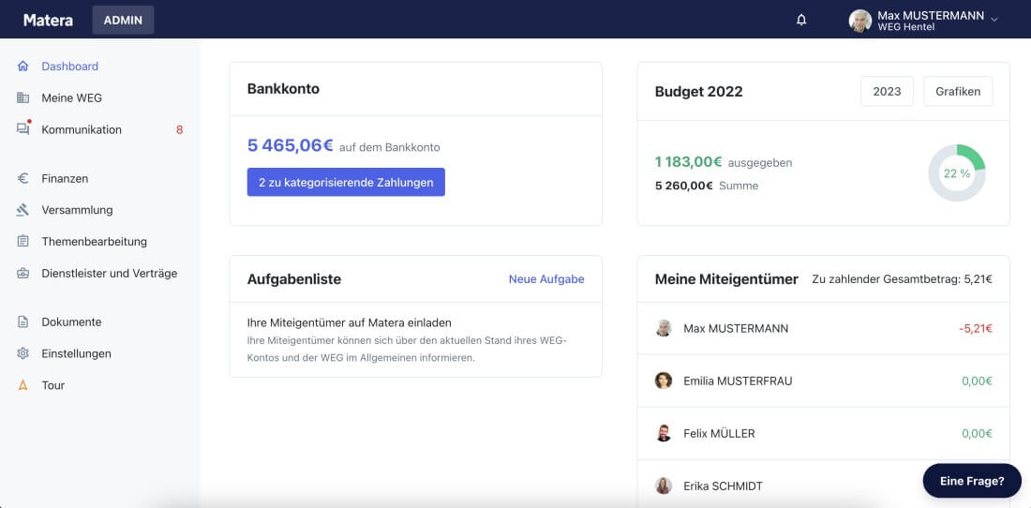Screen dimensions: 1031x508
Task: Click the Dashboard home icon
Action: click(x=23, y=67)
